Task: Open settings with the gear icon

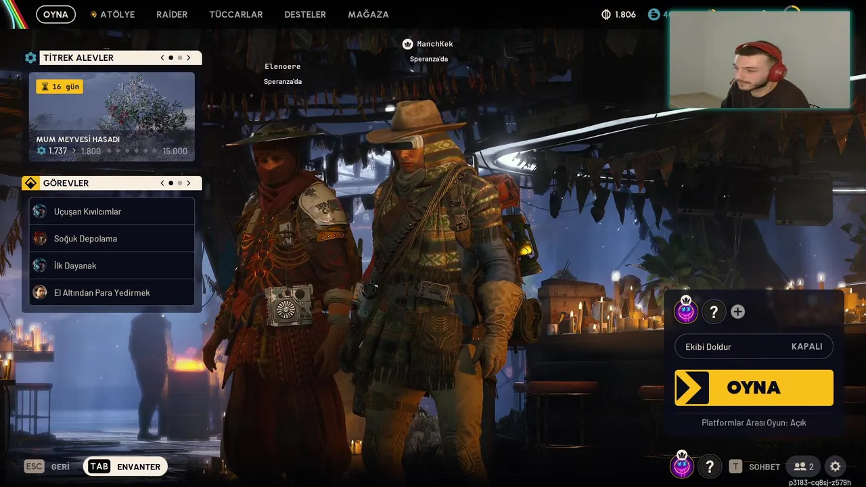Action: (x=836, y=467)
